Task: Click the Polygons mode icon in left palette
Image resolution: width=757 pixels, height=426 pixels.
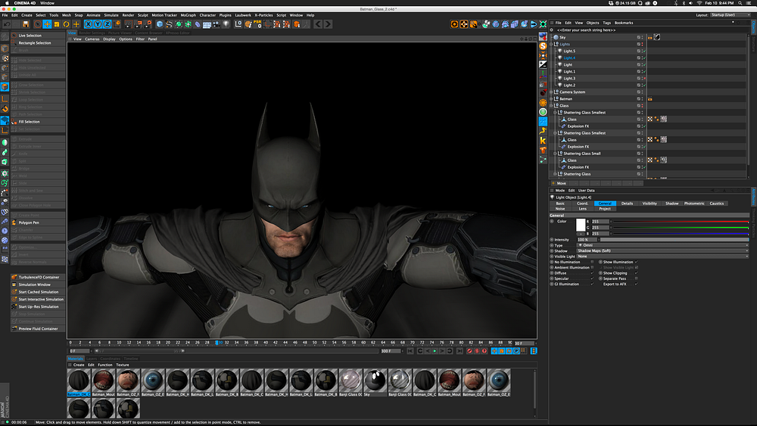Action: (5, 87)
